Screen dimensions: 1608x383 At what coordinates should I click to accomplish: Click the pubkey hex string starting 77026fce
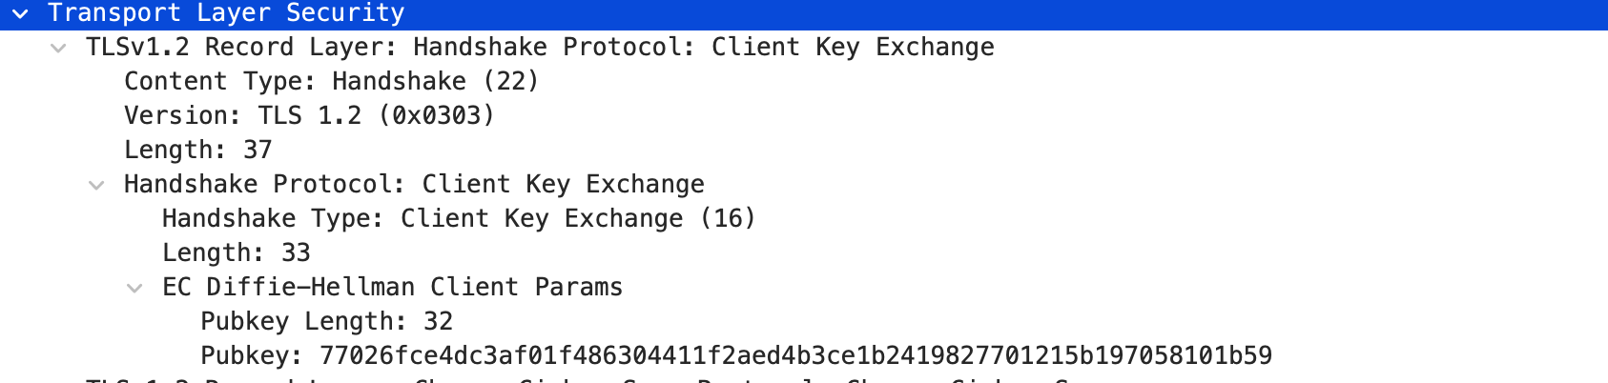point(795,356)
